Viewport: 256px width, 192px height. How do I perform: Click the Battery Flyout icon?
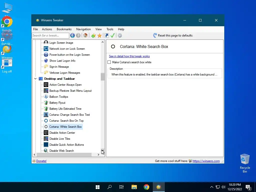point(46,103)
